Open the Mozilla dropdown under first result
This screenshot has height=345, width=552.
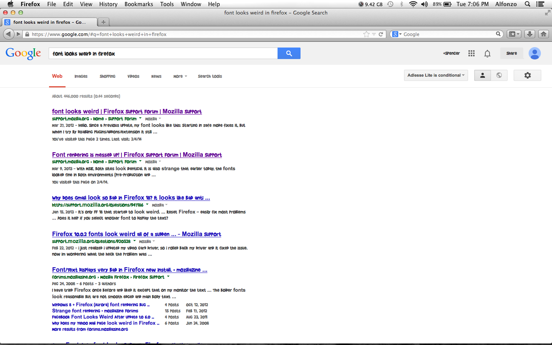coord(153,119)
